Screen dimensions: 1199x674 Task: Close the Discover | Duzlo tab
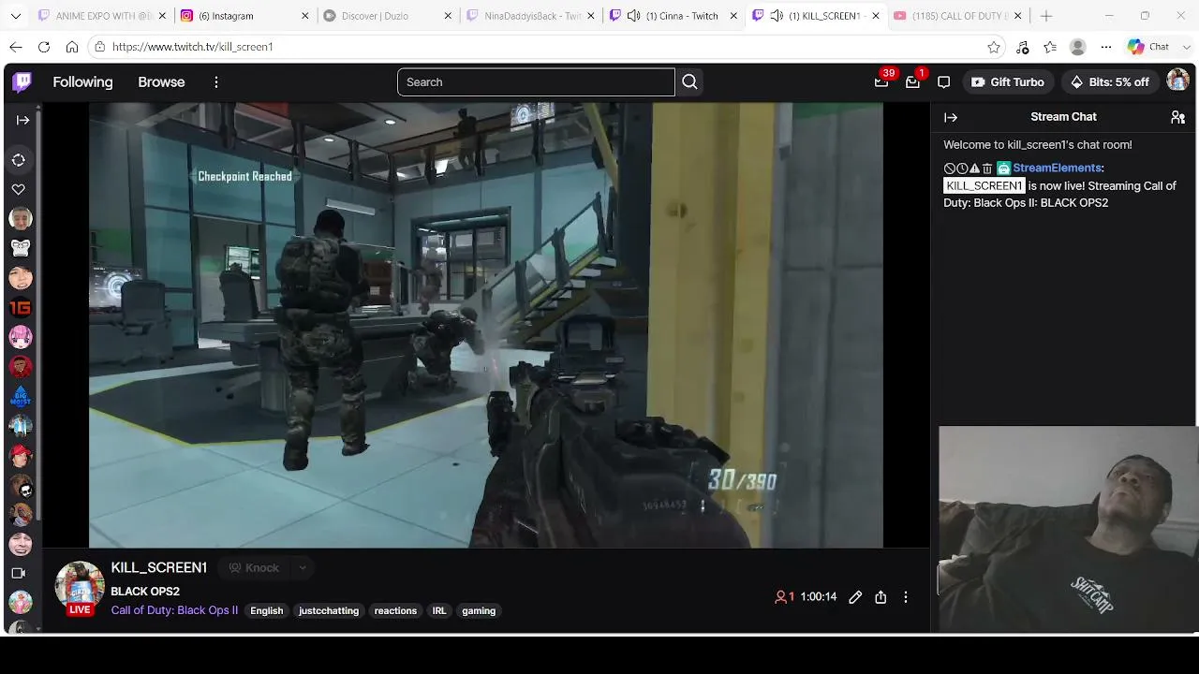448,16
